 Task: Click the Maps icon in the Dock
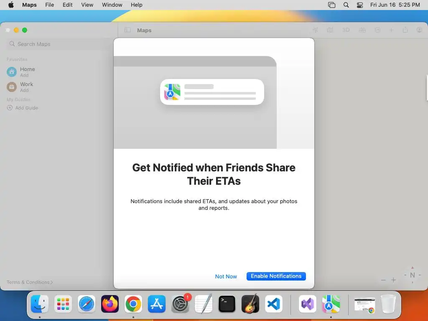click(x=331, y=304)
